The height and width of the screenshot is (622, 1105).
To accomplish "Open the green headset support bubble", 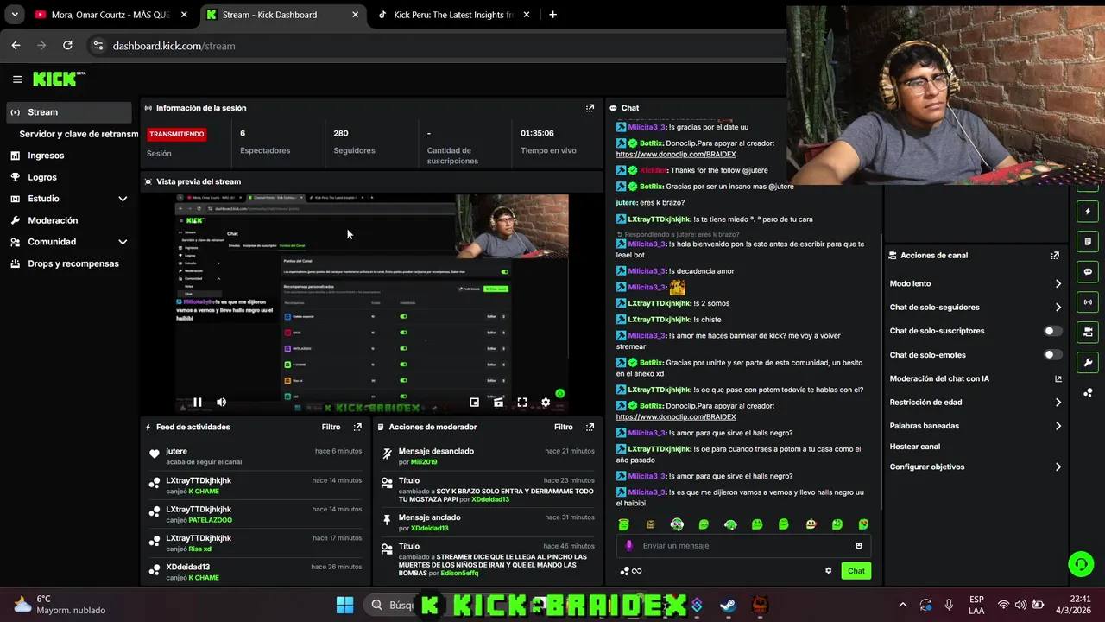I will point(1081,565).
